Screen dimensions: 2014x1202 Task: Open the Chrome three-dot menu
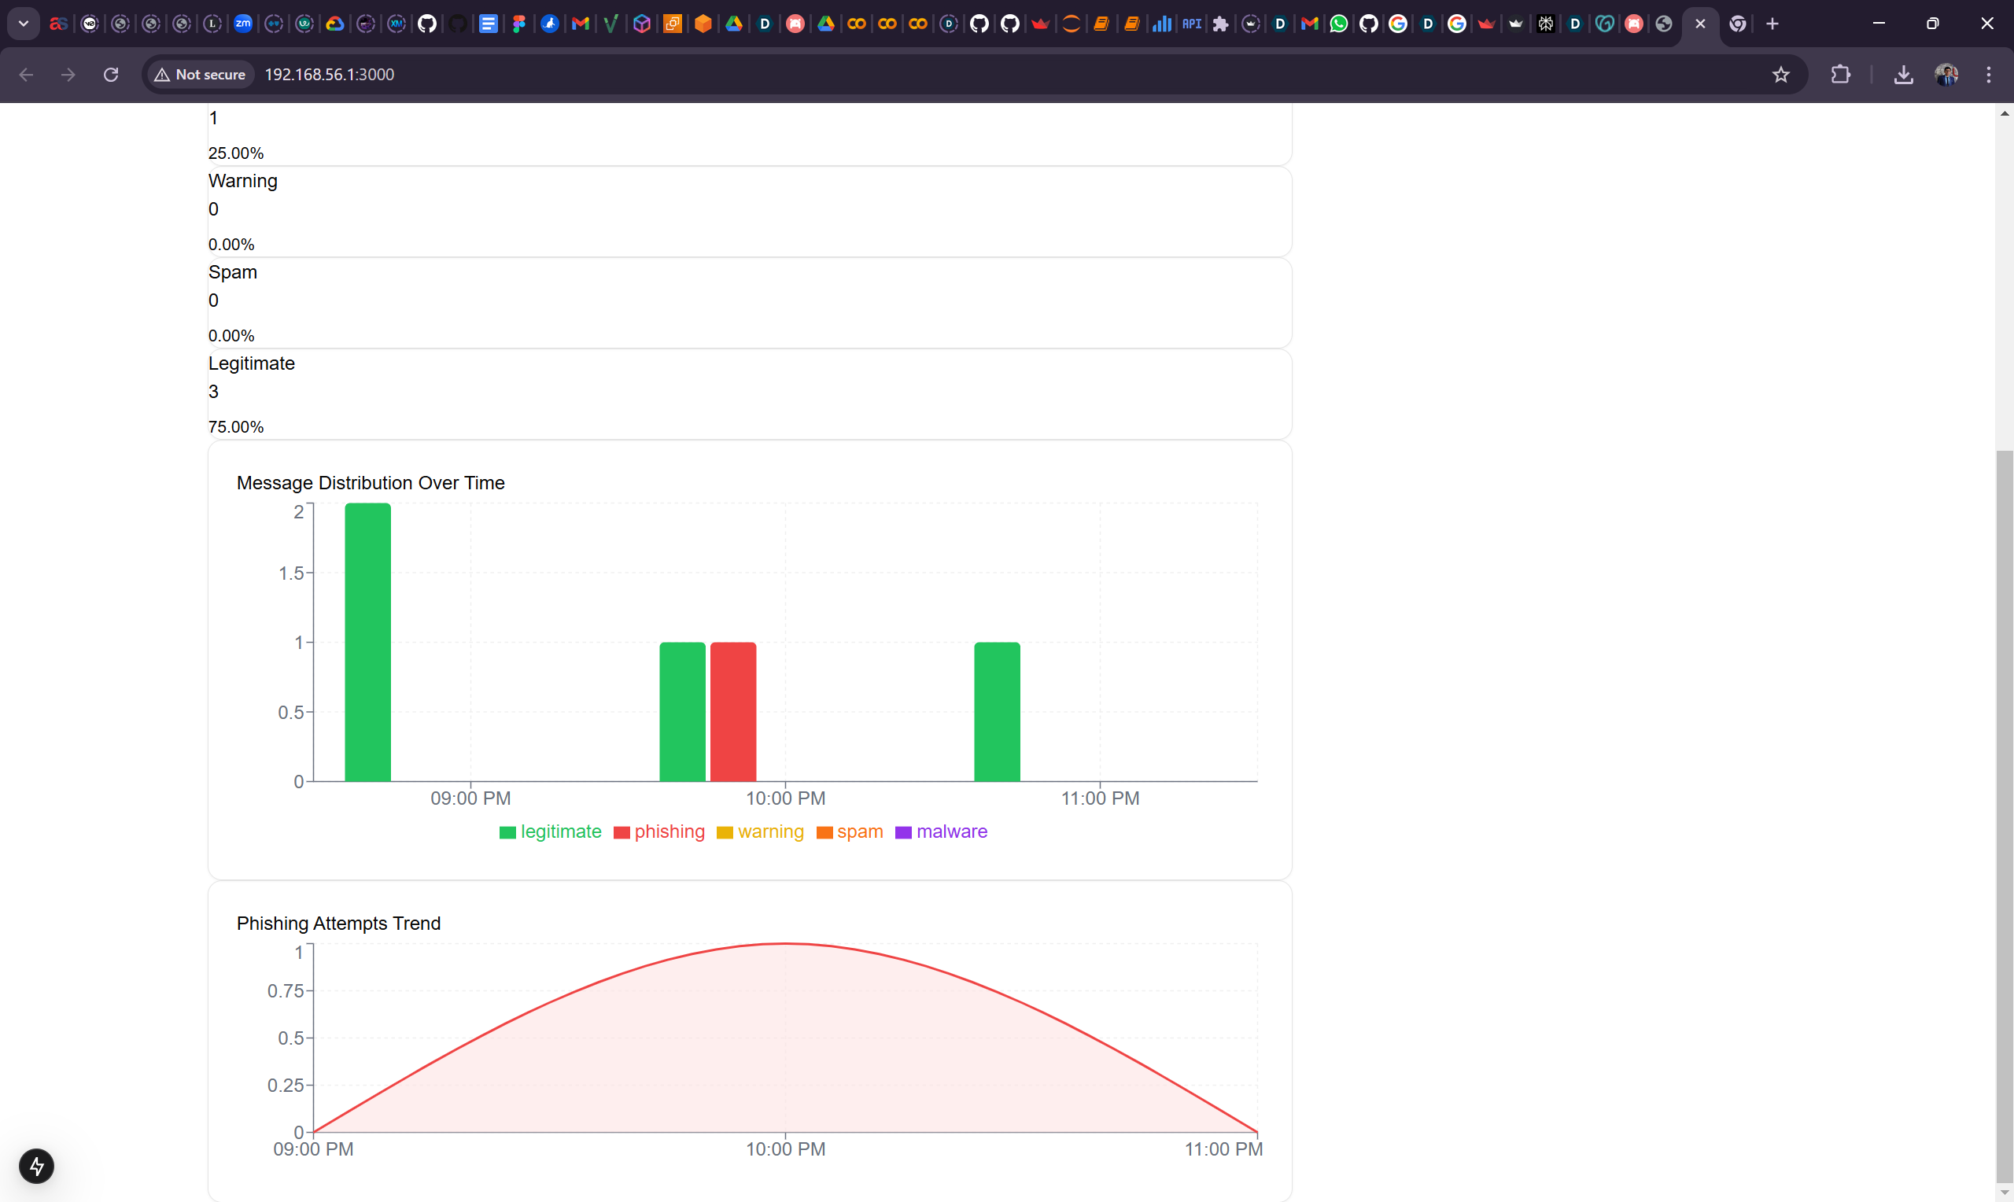1988,75
